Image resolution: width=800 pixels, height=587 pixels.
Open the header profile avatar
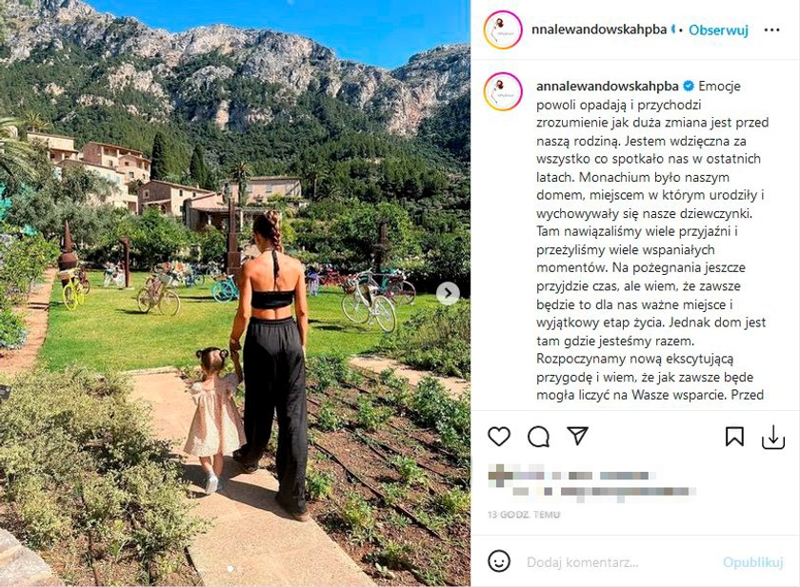[x=503, y=30]
